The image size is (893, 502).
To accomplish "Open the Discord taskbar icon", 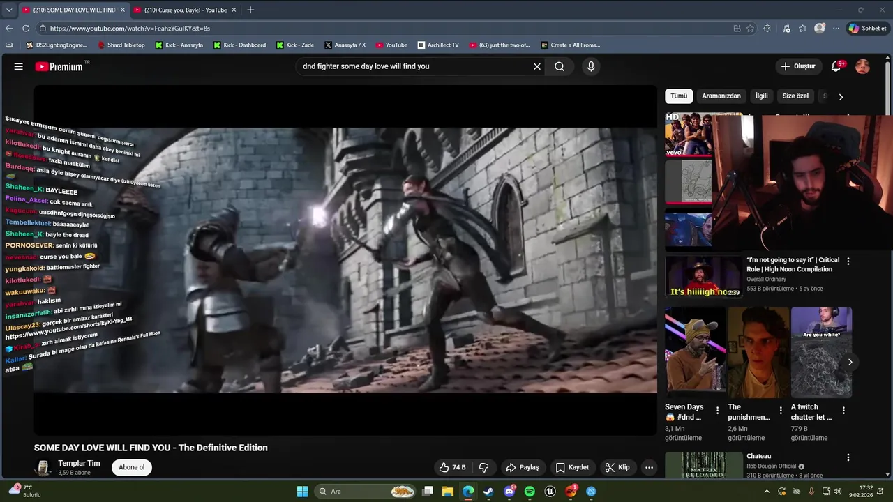I will tap(509, 492).
